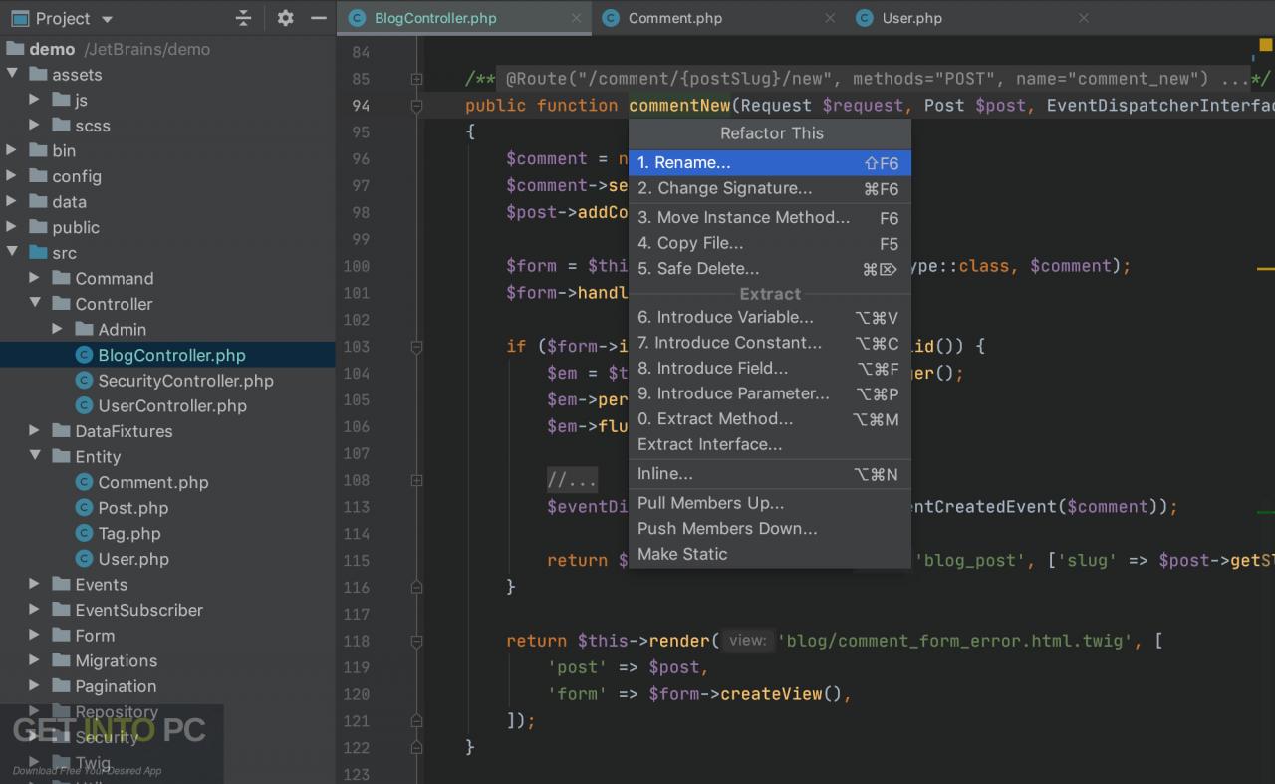Choose Introduce Field option

tap(769, 368)
